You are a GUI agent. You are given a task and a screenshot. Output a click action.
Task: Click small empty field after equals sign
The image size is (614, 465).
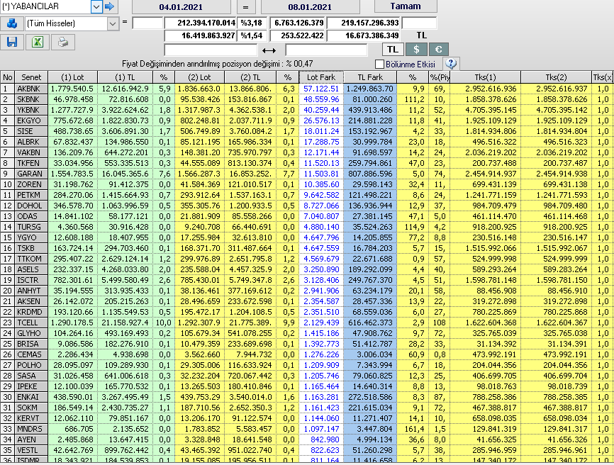click(x=147, y=23)
